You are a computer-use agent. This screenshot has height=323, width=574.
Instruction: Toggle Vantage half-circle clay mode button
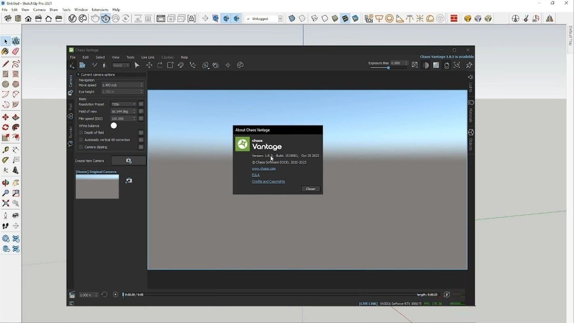[426, 65]
